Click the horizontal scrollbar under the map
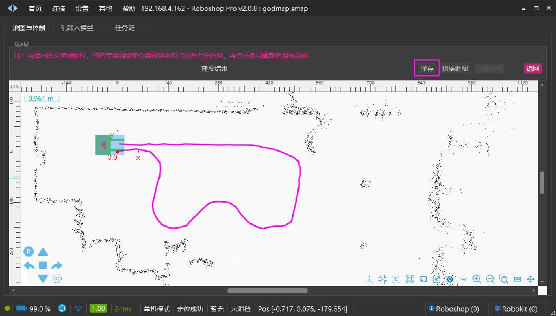The height and width of the screenshot is (316, 556). coord(267,291)
